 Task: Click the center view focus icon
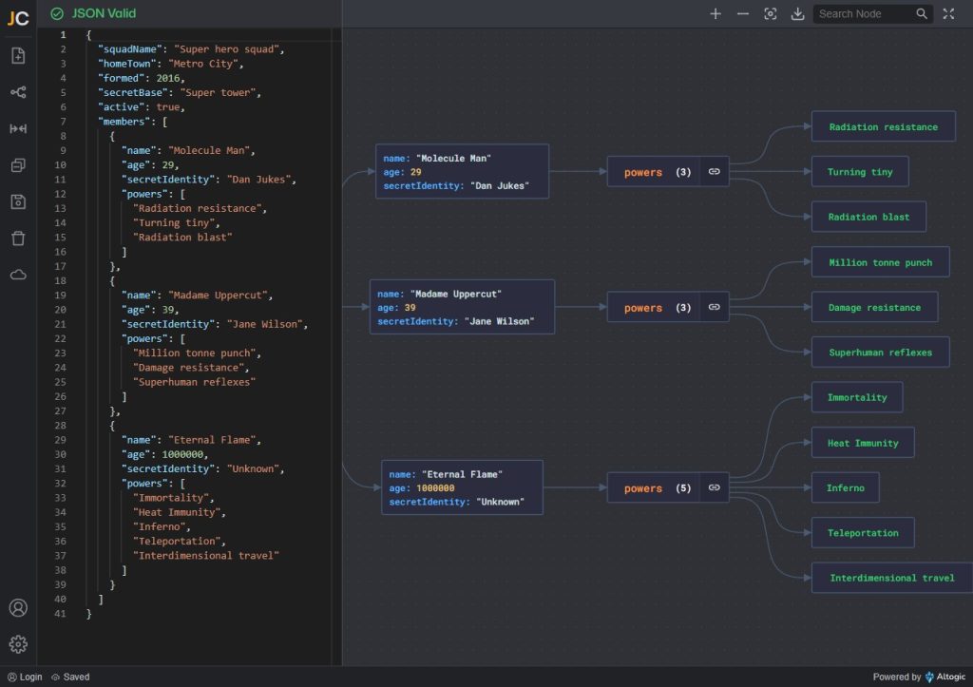(x=770, y=13)
